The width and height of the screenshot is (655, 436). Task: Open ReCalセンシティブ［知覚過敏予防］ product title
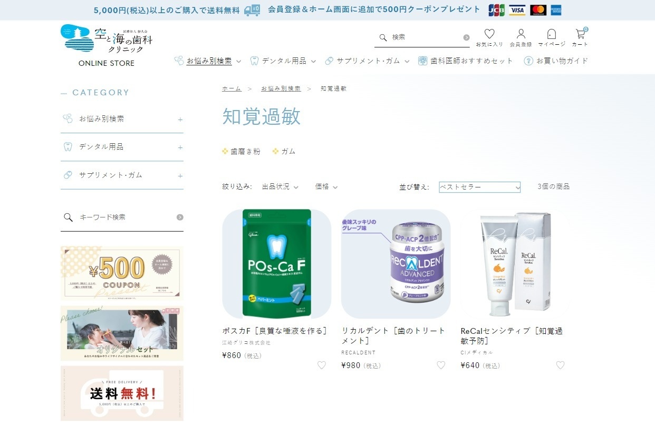click(x=512, y=335)
